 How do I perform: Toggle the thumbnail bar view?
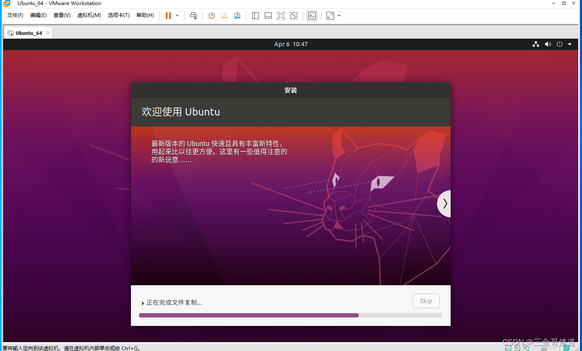click(x=268, y=16)
